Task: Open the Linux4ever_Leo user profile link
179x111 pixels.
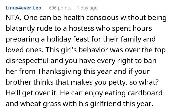Action: tap(24, 8)
